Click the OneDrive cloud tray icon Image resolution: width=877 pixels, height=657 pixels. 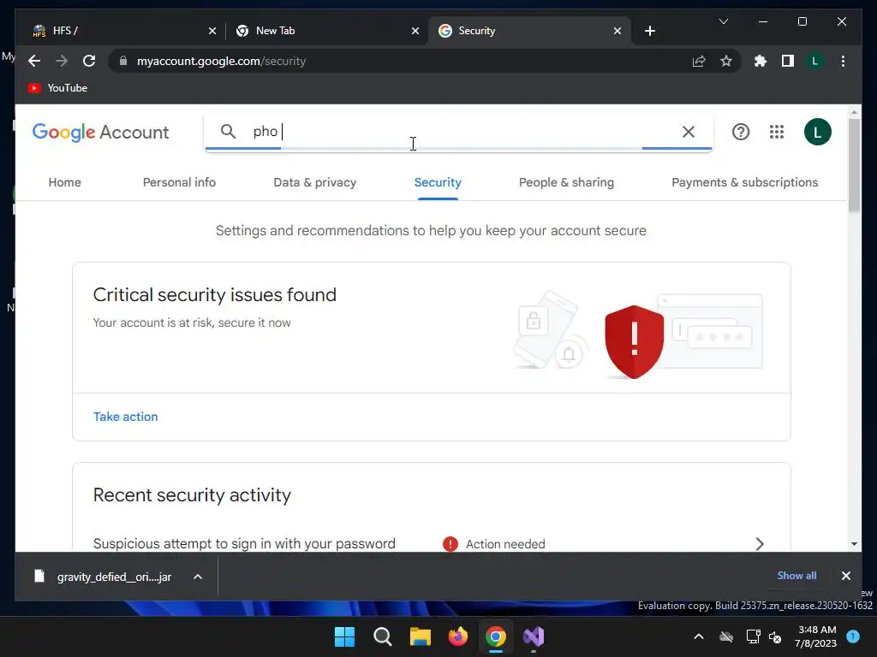(x=726, y=636)
